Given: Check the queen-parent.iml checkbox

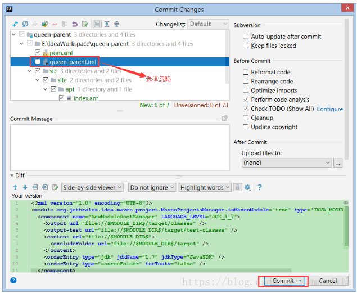Looking at the screenshot, I should [38, 61].
